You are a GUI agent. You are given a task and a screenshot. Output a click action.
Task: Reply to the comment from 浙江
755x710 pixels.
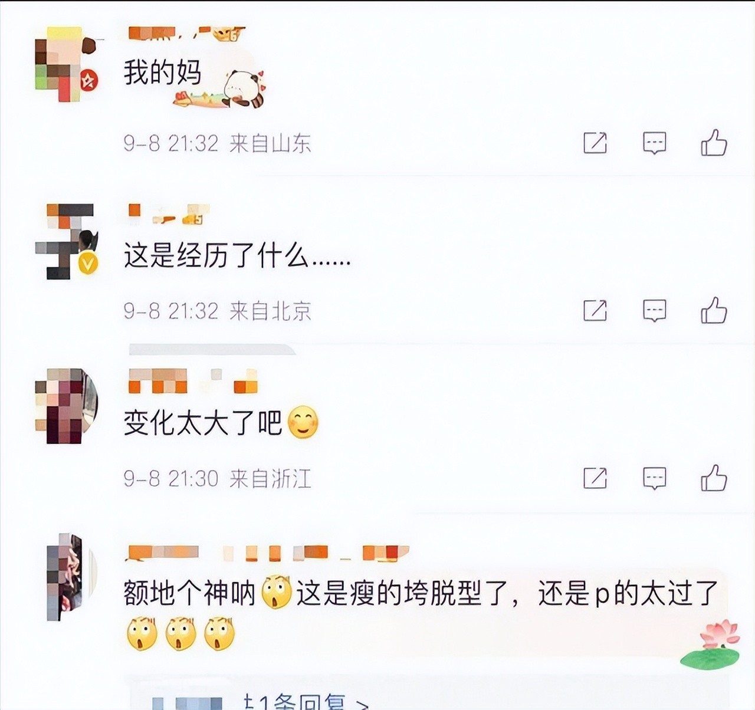pos(654,478)
